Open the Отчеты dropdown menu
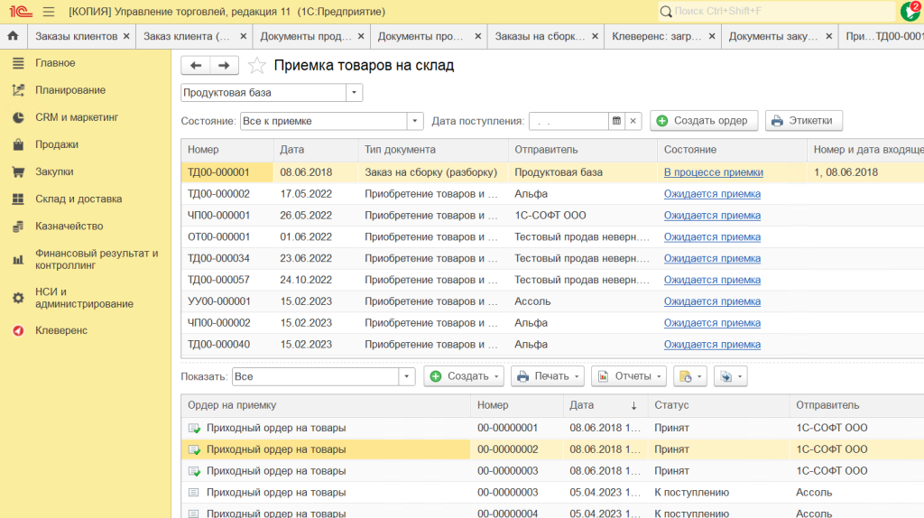This screenshot has height=518, width=924. pos(629,376)
